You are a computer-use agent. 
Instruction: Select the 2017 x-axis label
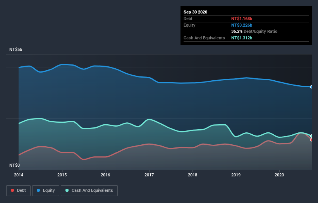coord(149,175)
